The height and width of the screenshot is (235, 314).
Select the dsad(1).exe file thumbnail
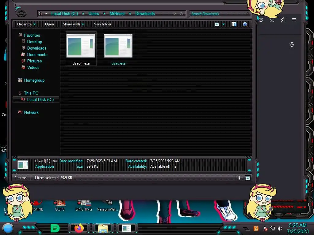coord(81,46)
